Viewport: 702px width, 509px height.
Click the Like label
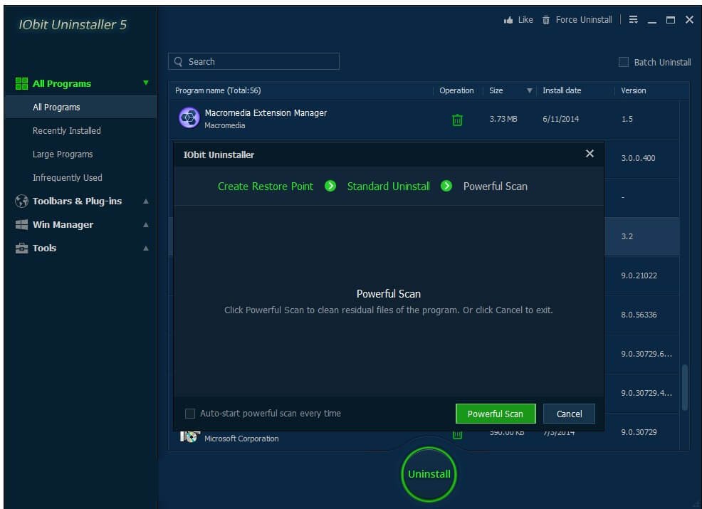click(525, 20)
